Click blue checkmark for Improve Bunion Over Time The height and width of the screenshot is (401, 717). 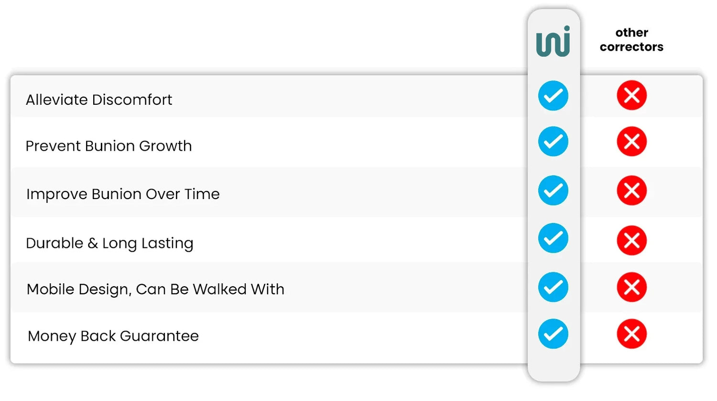(553, 190)
